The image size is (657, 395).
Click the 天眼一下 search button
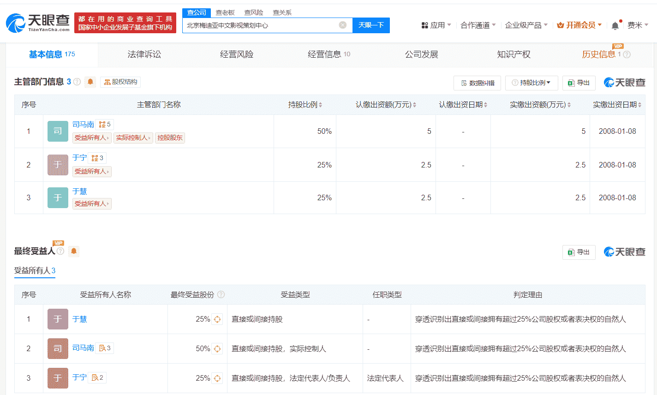[x=370, y=25]
